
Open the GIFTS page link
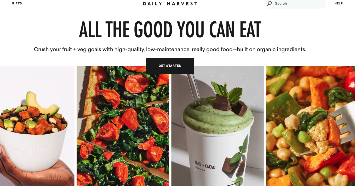17,3
